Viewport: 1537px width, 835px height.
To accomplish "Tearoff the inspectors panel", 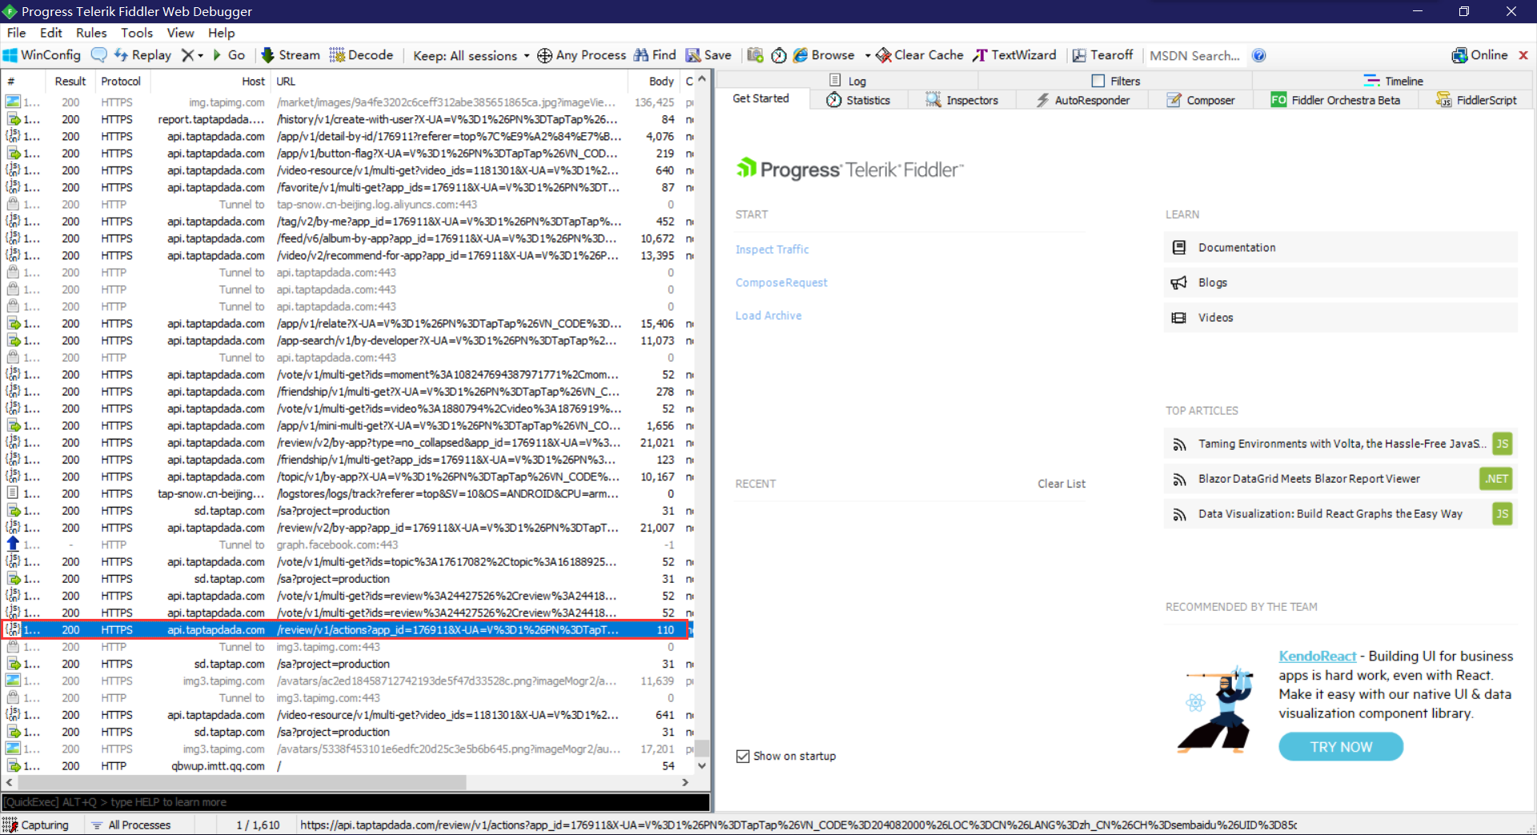I will click(1102, 55).
